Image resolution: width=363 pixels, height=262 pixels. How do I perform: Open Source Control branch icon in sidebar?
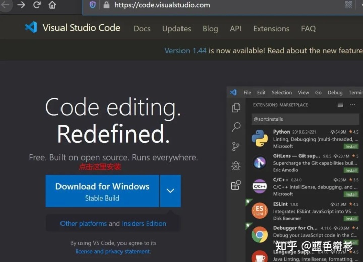point(235,146)
